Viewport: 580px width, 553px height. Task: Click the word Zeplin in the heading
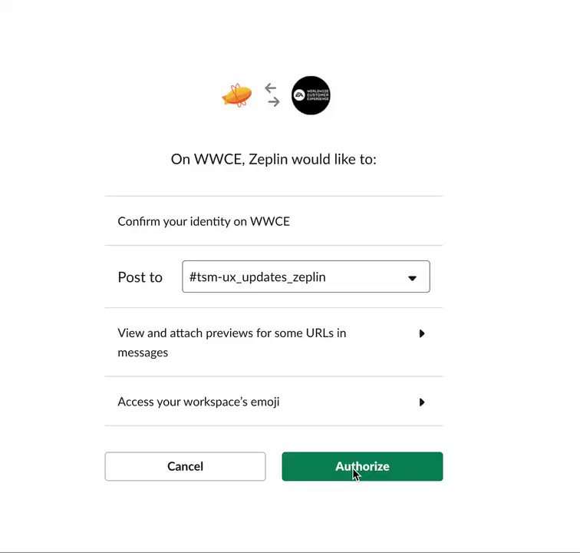pos(269,159)
